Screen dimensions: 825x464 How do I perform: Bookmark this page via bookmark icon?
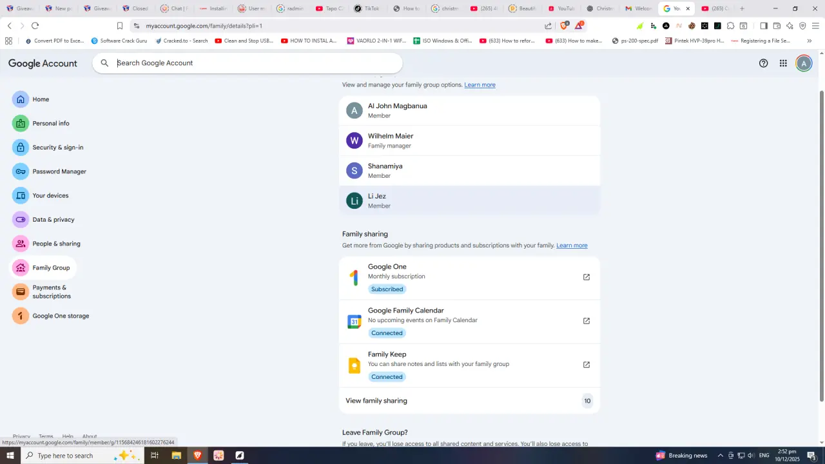point(120,26)
